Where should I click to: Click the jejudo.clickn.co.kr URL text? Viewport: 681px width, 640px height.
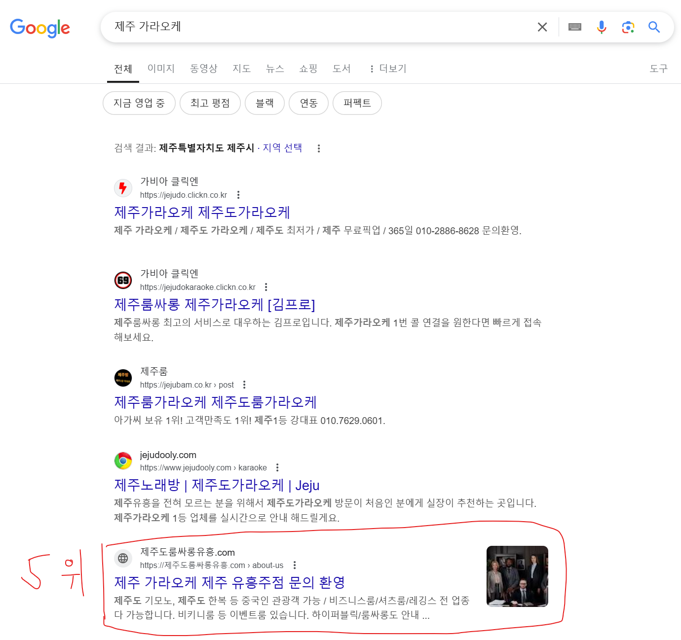pos(184,195)
